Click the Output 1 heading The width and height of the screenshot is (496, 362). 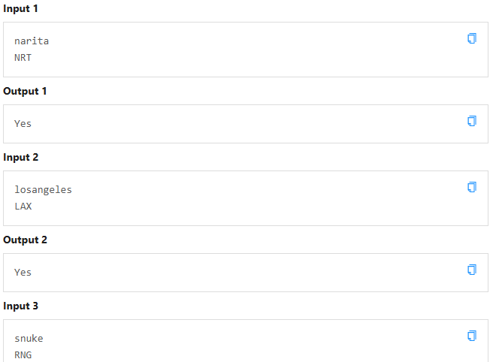(24, 92)
